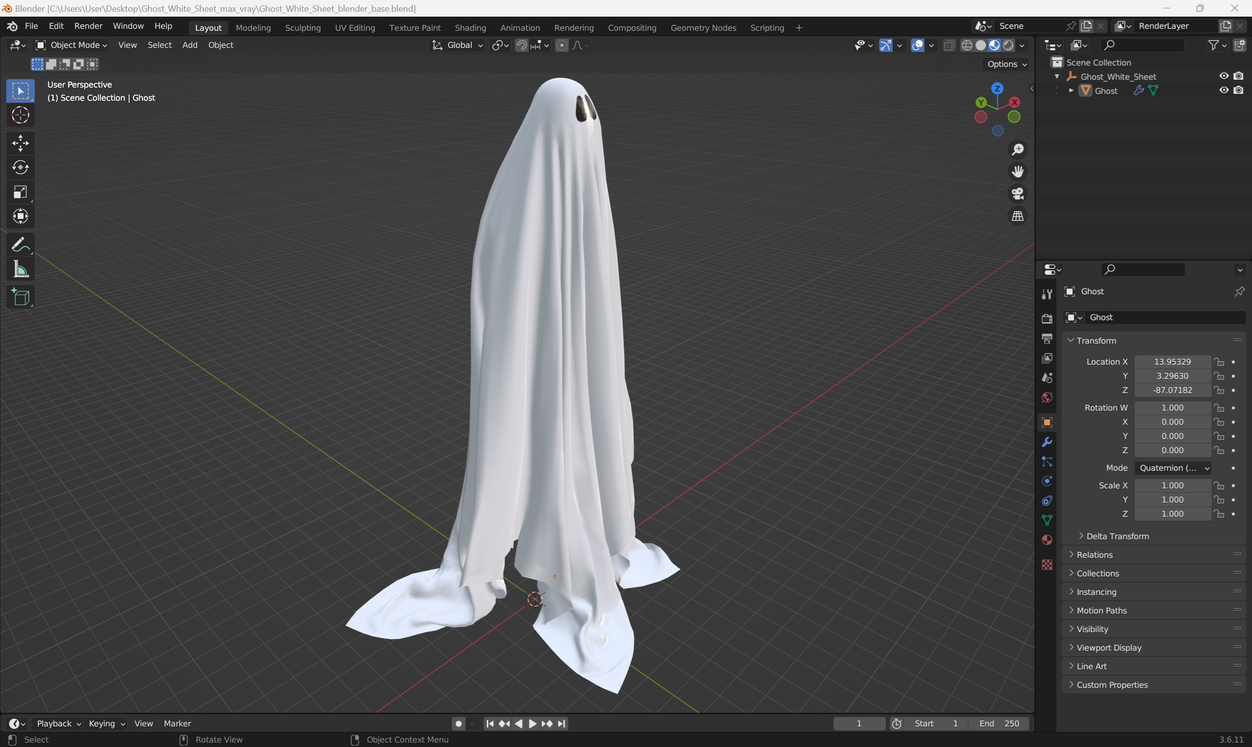Toggle proportional editing
The height and width of the screenshot is (747, 1252).
(x=562, y=45)
